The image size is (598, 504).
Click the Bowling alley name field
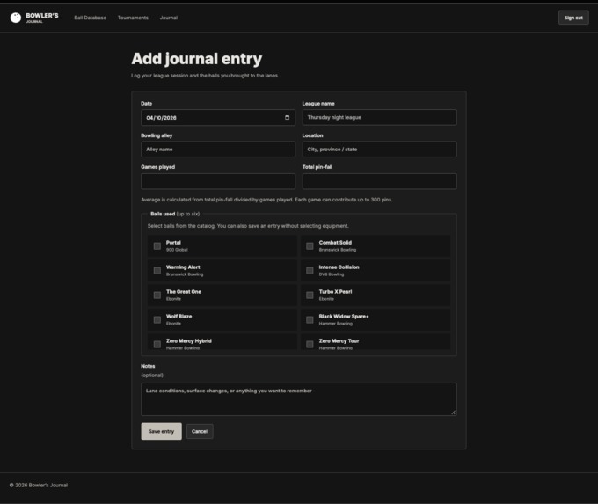tap(218, 150)
